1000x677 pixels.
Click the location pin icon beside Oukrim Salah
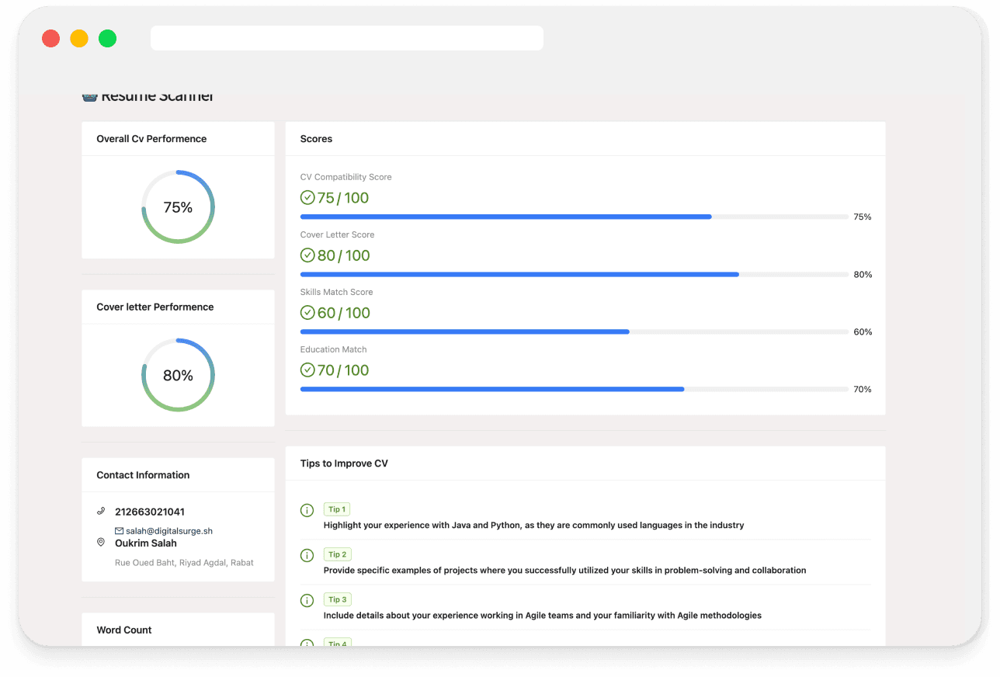tap(101, 542)
